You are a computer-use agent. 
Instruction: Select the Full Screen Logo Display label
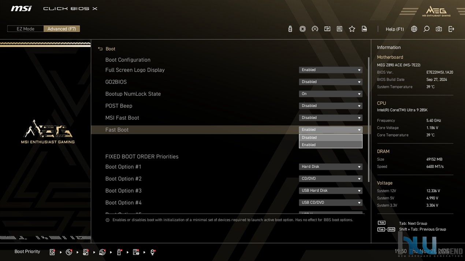click(x=135, y=70)
